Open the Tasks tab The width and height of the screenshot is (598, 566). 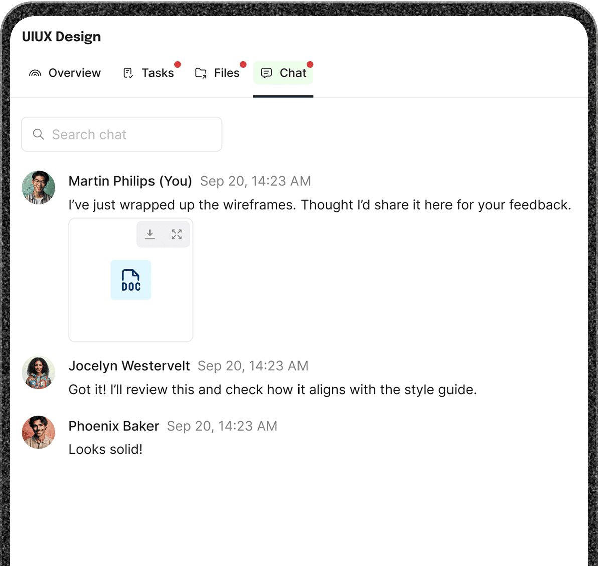pos(149,73)
